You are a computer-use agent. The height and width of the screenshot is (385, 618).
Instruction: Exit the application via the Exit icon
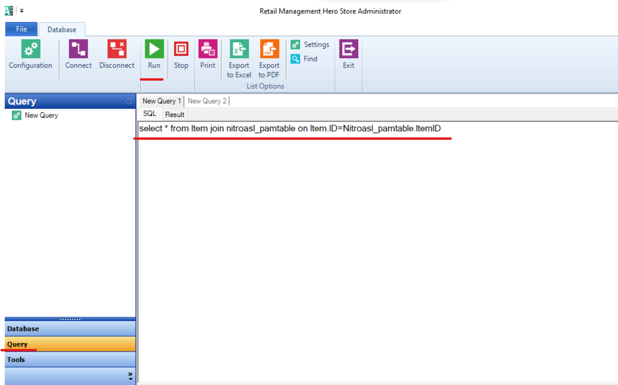click(x=349, y=49)
